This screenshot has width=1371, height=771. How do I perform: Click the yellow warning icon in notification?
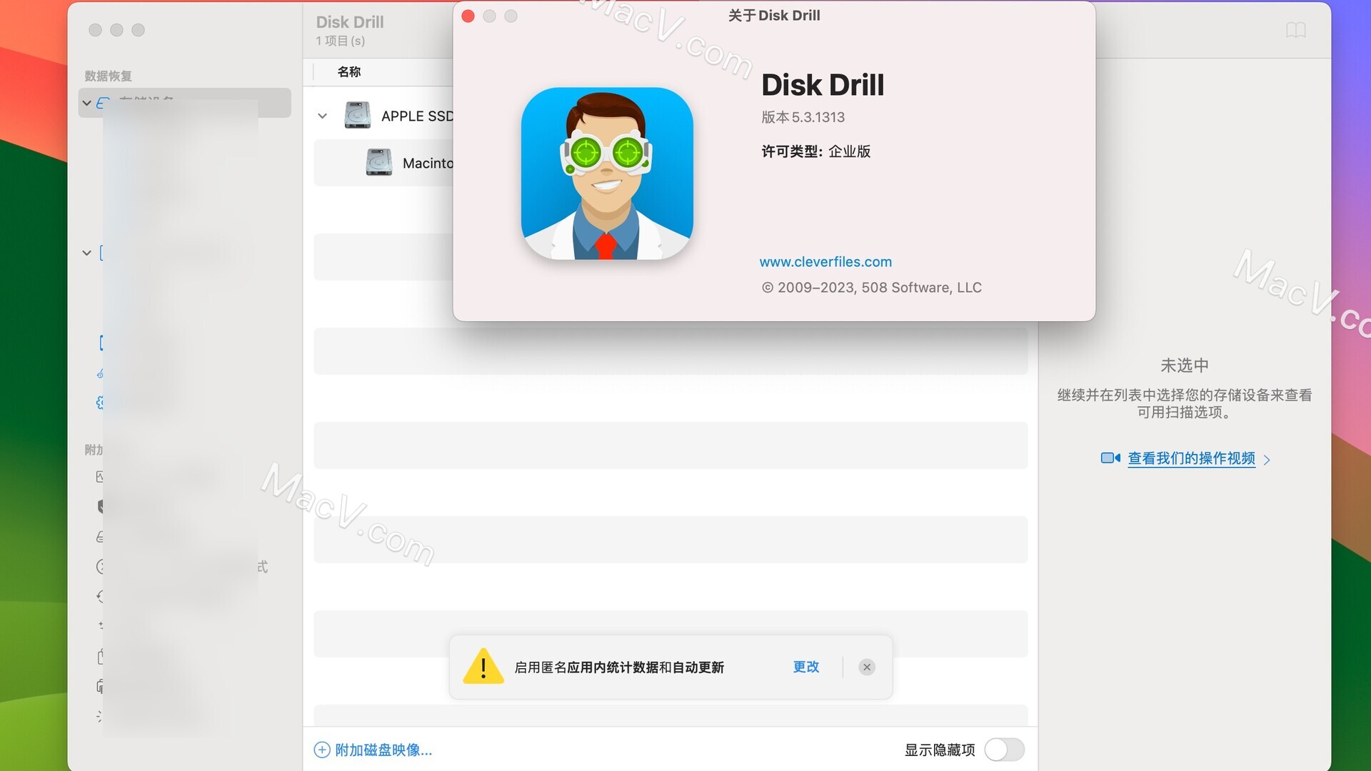point(483,667)
